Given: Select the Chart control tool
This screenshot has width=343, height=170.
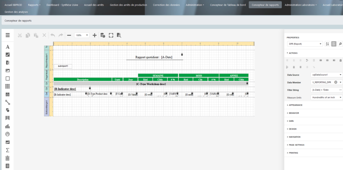Looking at the screenshot, I should (x=7, y=126).
